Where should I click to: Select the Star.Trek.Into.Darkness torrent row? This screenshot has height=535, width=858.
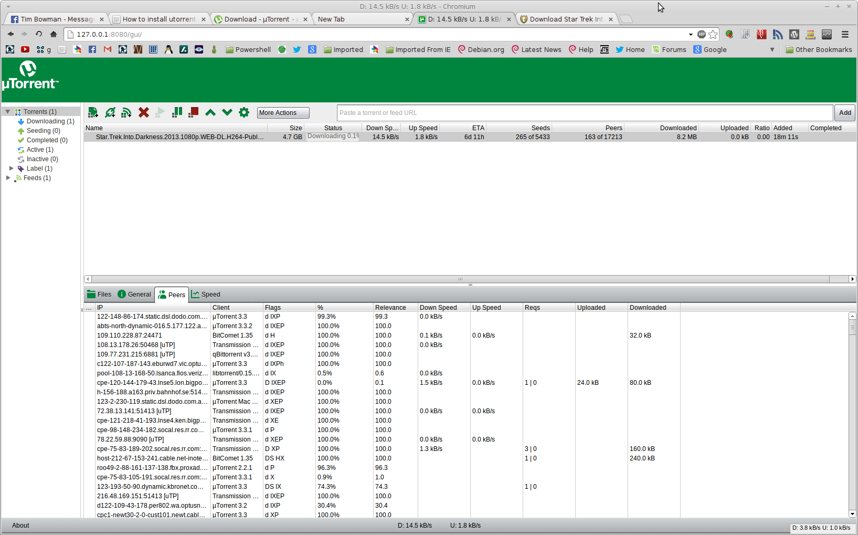pos(470,137)
